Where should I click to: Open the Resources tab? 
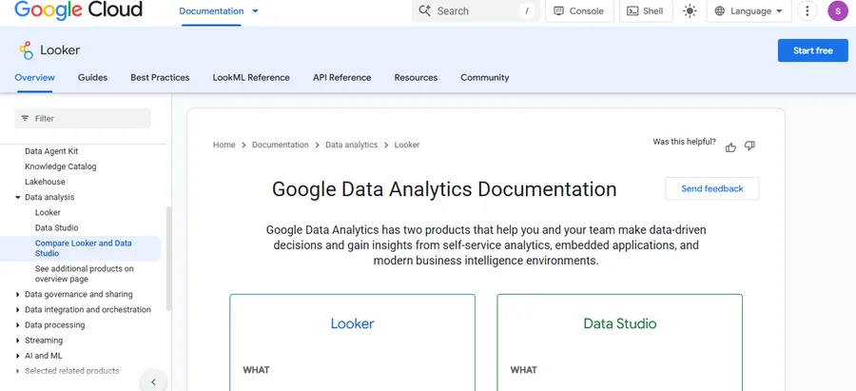(x=416, y=78)
